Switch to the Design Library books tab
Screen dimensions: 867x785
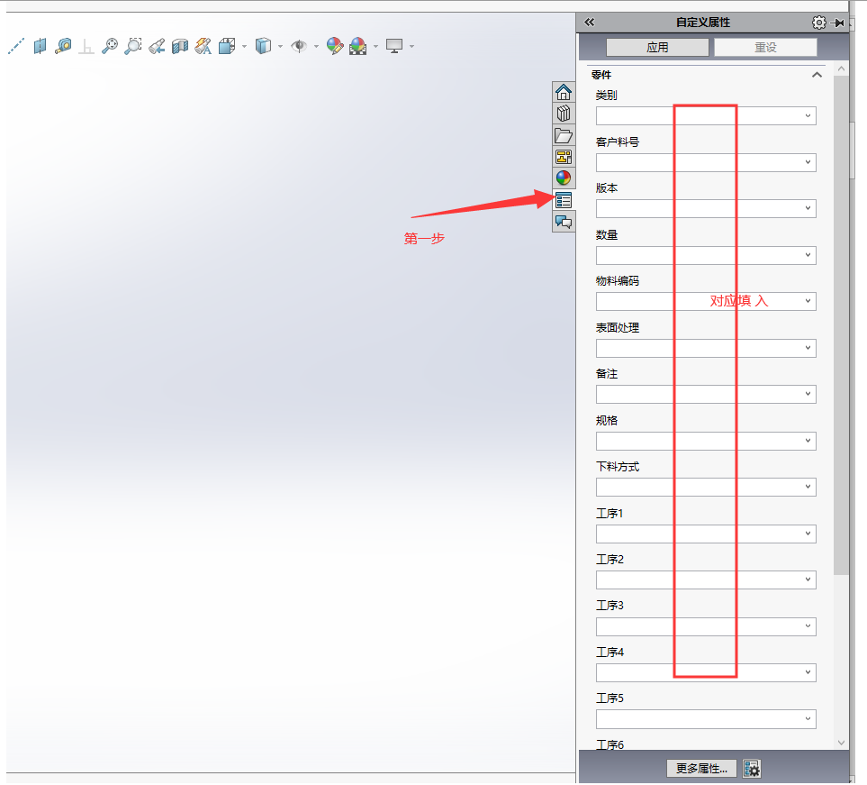tap(564, 114)
